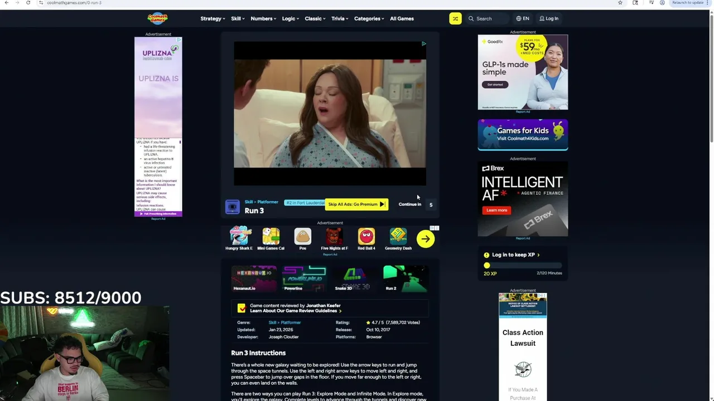The width and height of the screenshot is (714, 401).
Task: Click the search magnifier icon
Action: tap(471, 18)
